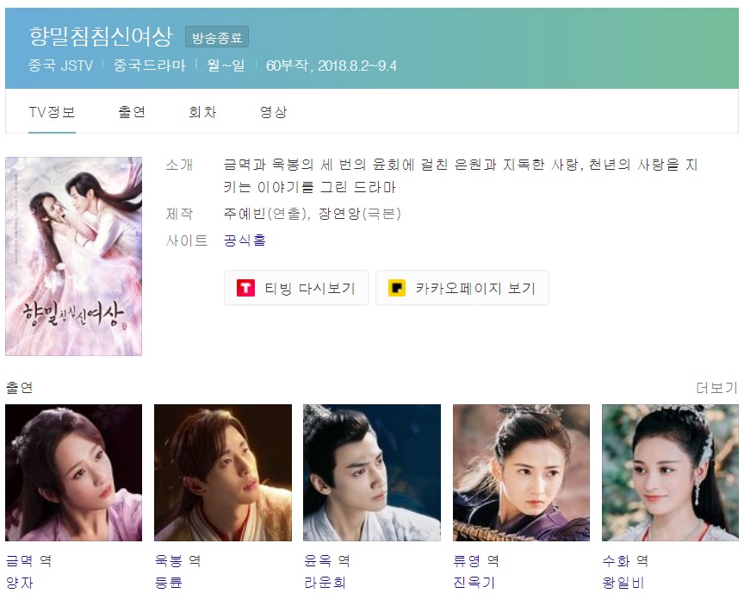Open the 공식홈 official site link

pyautogui.click(x=245, y=240)
